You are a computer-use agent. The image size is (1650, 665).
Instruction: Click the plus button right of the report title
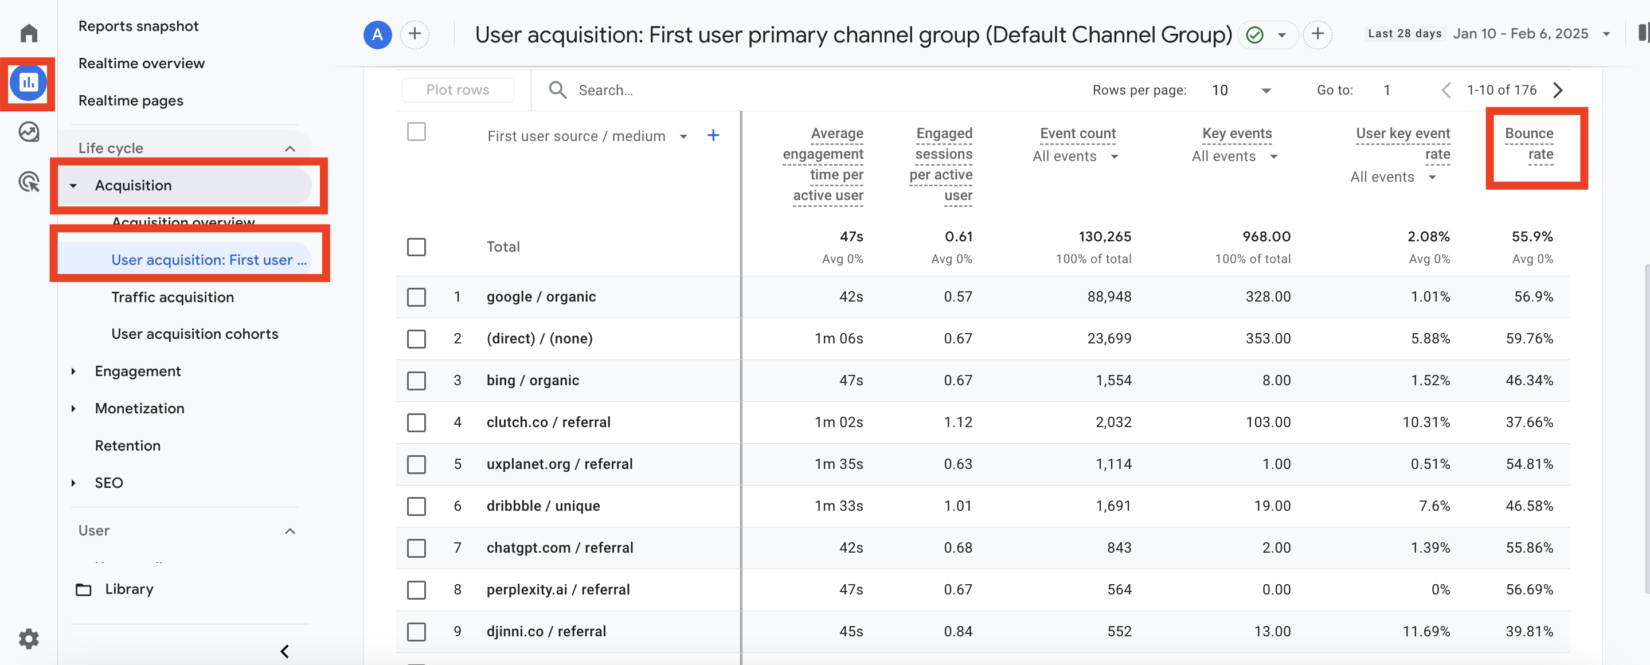1317,34
